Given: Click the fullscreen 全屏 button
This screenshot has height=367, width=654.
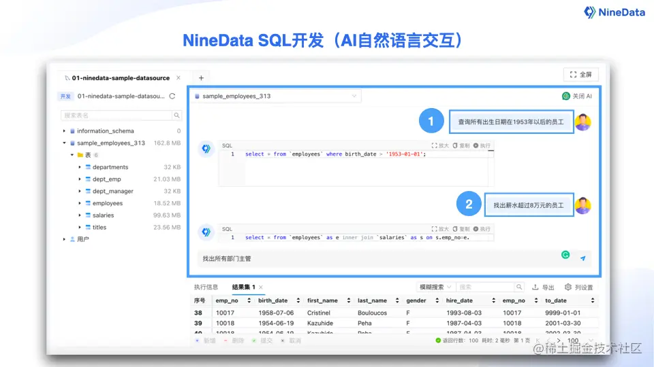Looking at the screenshot, I should click(x=581, y=75).
